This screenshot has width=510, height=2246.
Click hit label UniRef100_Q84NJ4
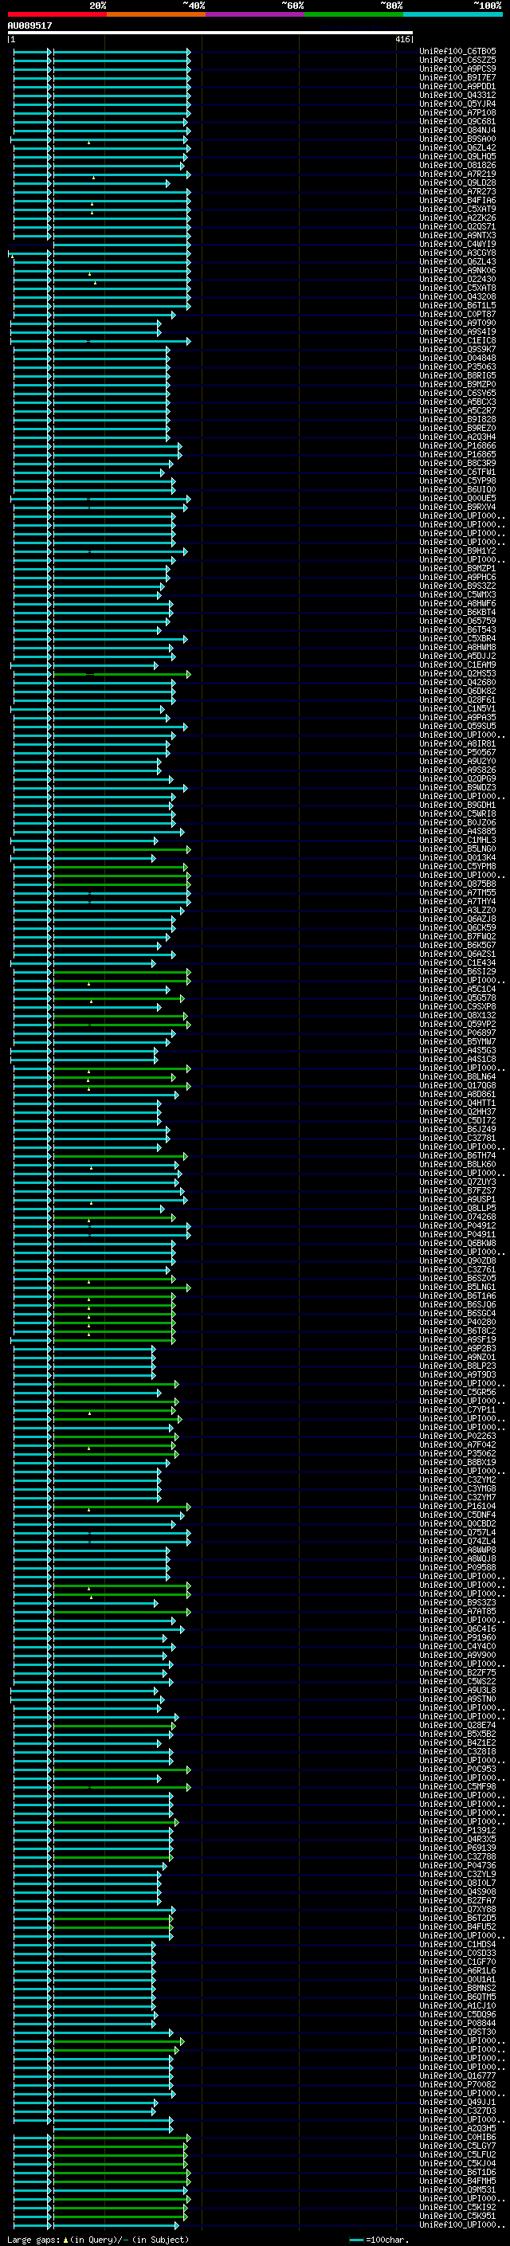pos(457,131)
